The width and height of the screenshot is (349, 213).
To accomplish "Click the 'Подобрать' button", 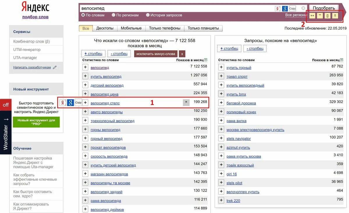I will point(324,8).
